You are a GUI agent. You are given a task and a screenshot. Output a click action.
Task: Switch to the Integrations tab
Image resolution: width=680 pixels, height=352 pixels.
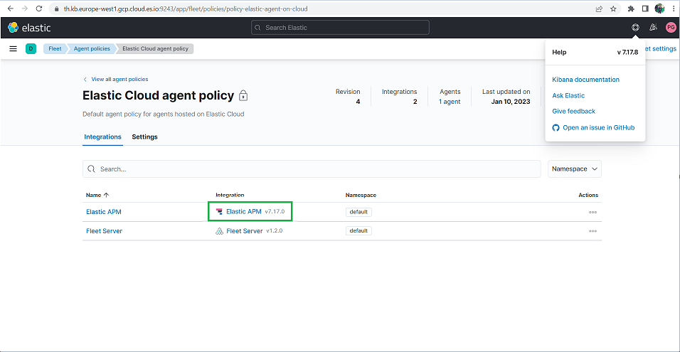(102, 137)
